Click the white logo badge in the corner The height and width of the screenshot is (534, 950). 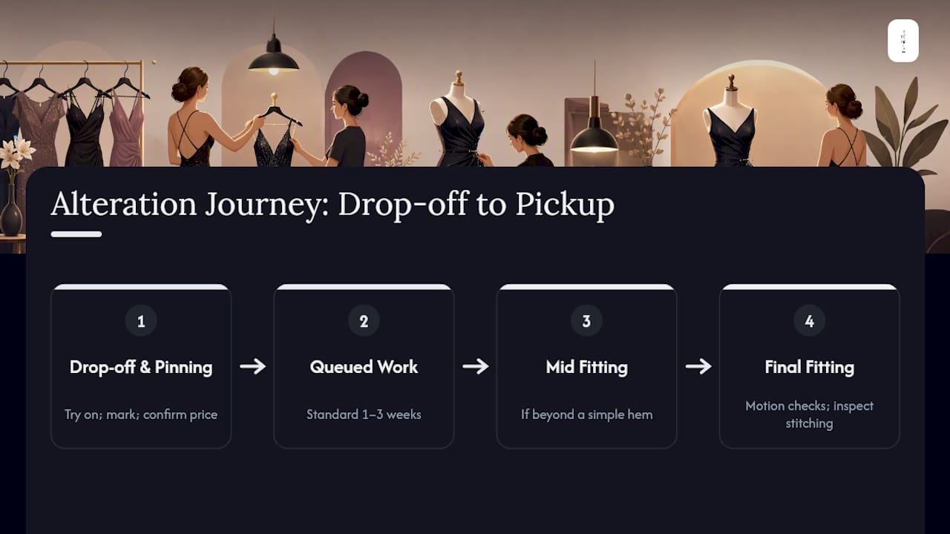coord(903,41)
